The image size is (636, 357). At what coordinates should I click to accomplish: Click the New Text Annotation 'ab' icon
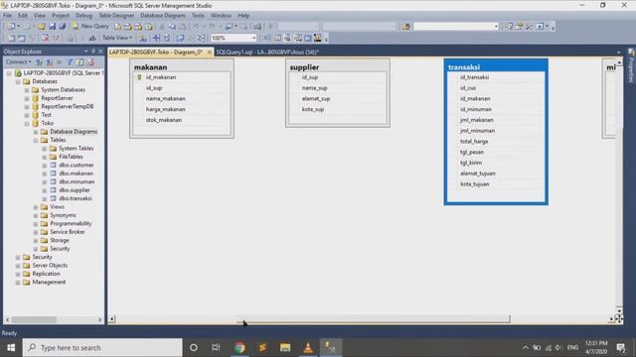(92, 38)
